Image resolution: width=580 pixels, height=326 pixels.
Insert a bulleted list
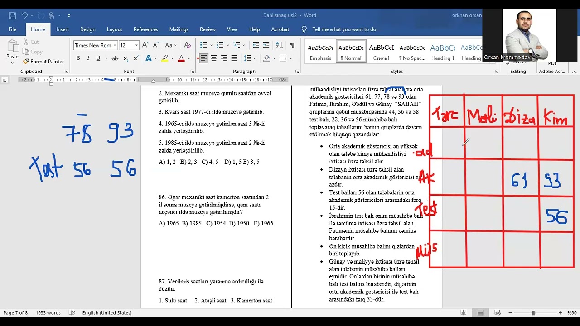[203, 45]
